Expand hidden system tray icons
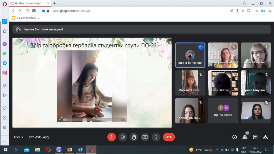 tap(217, 150)
